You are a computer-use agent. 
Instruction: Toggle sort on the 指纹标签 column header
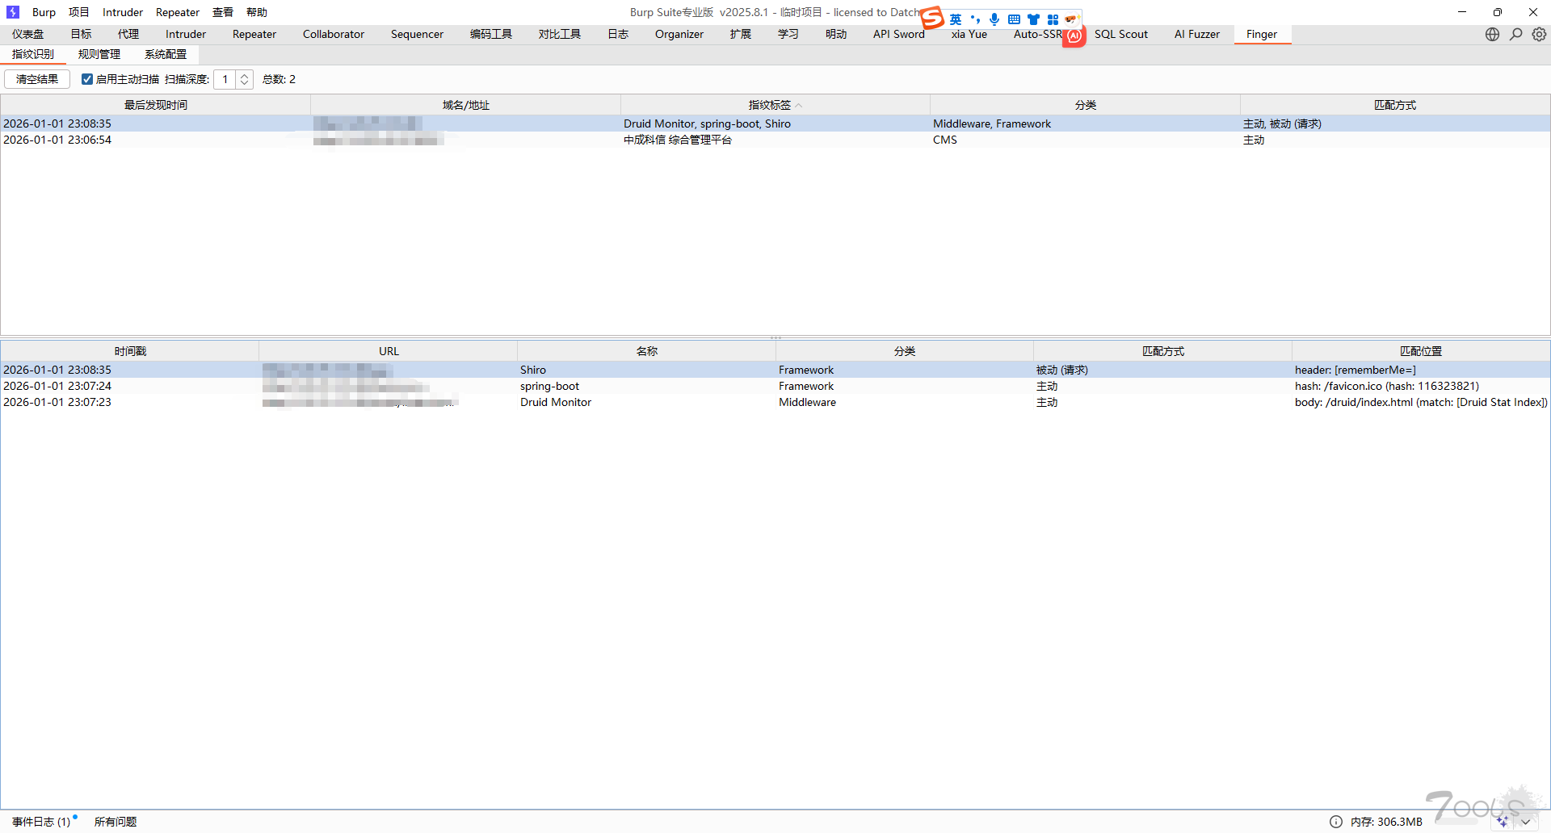pos(771,104)
